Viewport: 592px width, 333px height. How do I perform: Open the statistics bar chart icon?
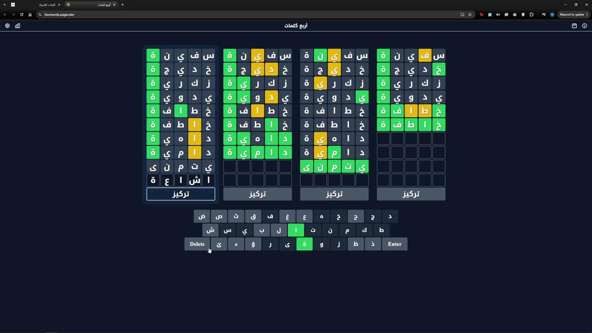(18, 26)
